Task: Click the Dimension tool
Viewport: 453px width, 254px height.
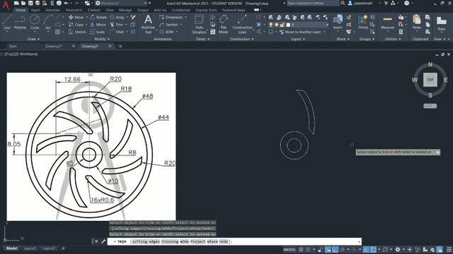Action: (x=171, y=17)
